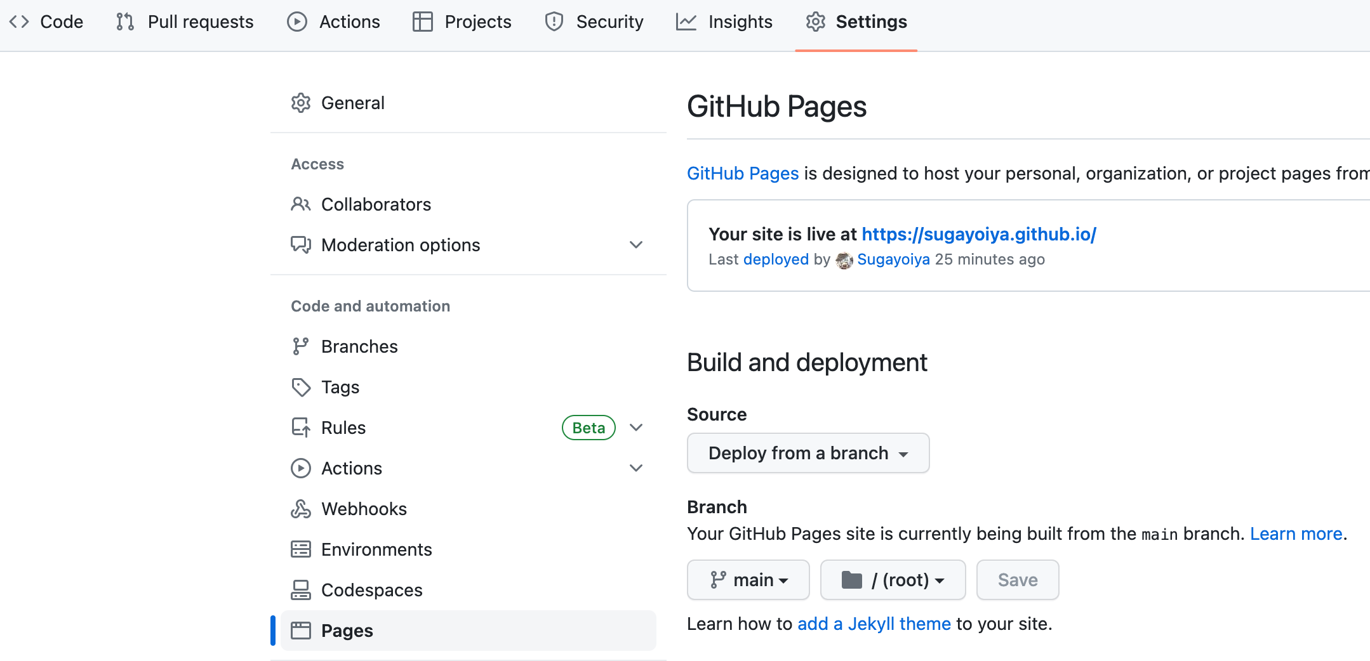Viewport: 1370px width, 661px height.
Task: Switch to the Pull requests tab
Action: coord(185,22)
